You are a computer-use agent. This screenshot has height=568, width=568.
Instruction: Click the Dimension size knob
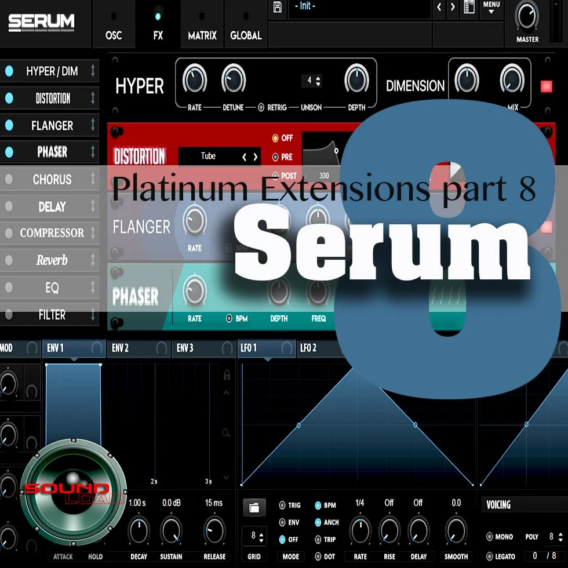[467, 79]
